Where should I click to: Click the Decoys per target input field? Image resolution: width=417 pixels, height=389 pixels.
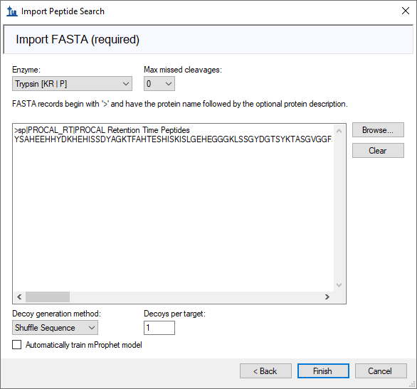[x=159, y=328]
